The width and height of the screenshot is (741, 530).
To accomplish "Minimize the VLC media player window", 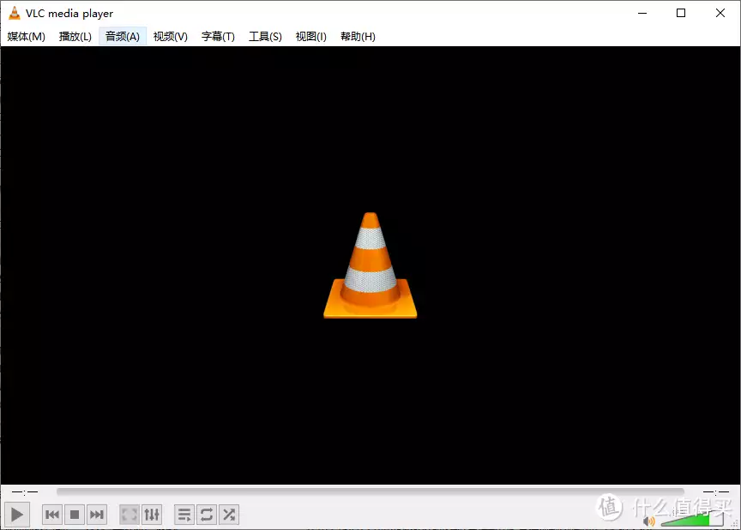I will tap(642, 13).
